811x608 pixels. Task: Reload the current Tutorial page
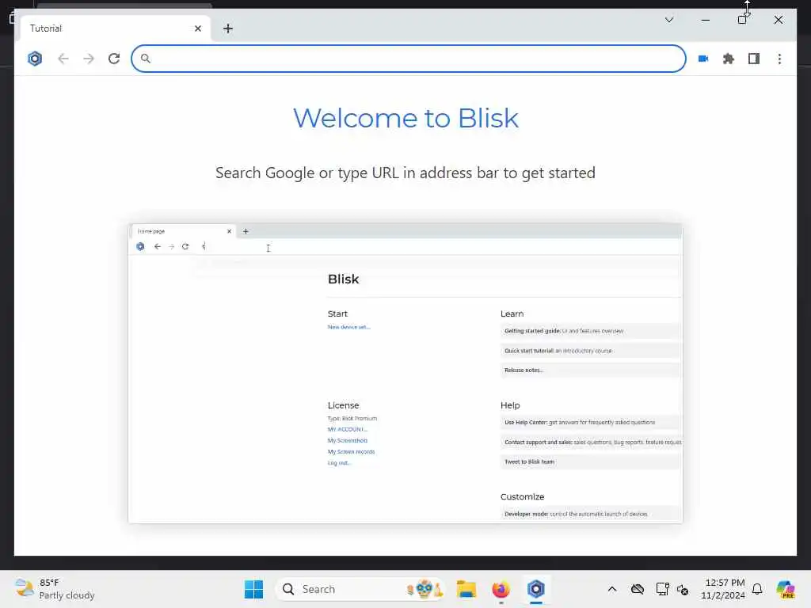tap(114, 59)
